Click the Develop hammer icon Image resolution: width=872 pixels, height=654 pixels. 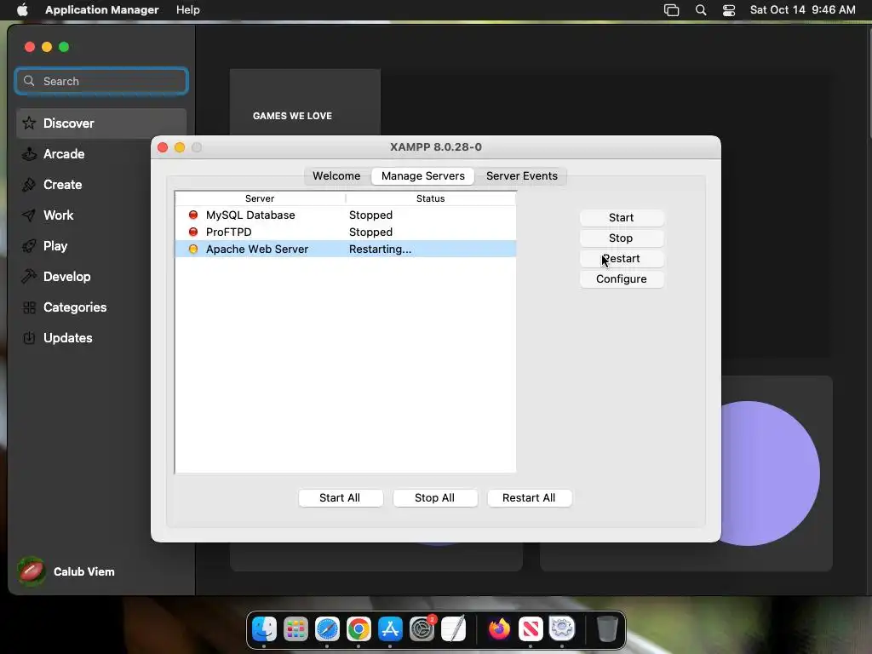pos(29,277)
